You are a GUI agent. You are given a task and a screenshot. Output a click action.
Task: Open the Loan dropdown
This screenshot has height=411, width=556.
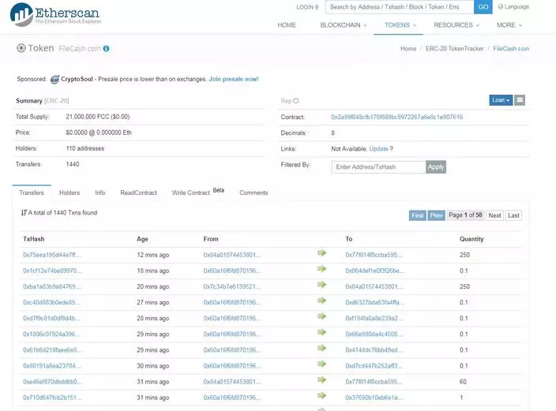[x=500, y=100]
